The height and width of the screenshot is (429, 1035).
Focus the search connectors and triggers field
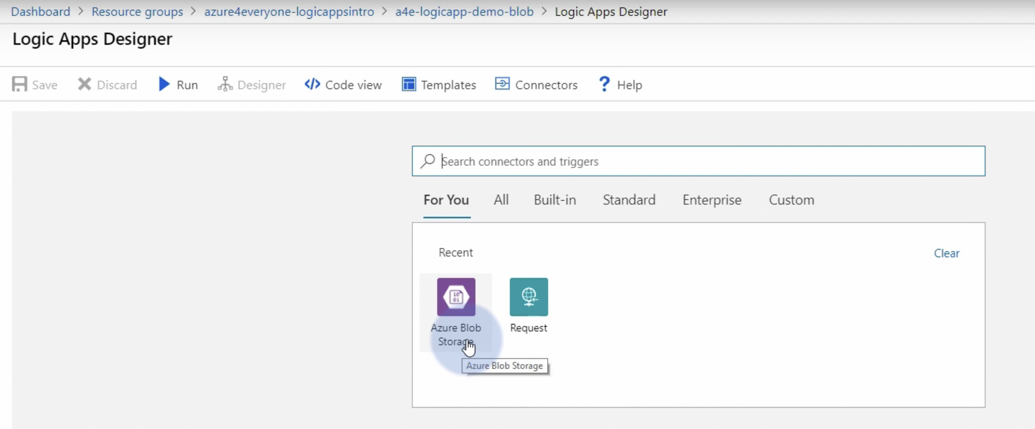click(698, 161)
